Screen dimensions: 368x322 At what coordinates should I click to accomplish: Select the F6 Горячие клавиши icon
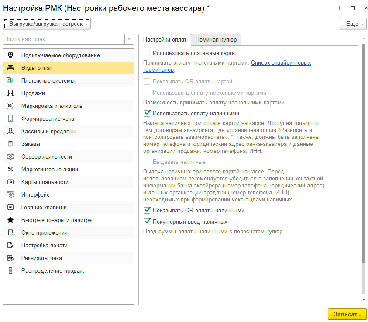coord(11,208)
